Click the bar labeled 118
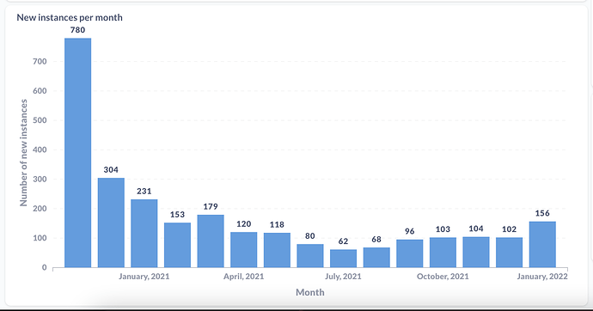The image size is (593, 311). click(278, 250)
